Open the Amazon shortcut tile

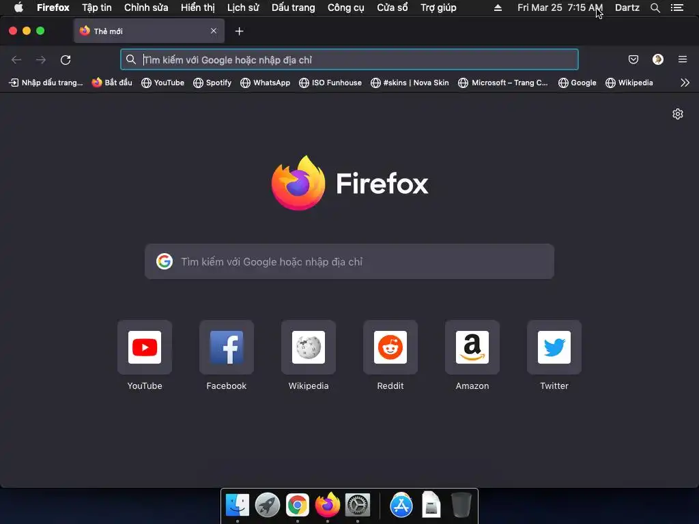point(472,347)
